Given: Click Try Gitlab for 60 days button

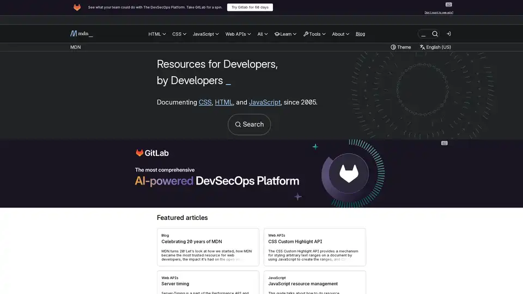Looking at the screenshot, I should [x=250, y=7].
